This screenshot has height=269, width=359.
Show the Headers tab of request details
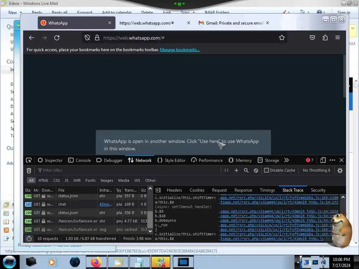click(174, 190)
